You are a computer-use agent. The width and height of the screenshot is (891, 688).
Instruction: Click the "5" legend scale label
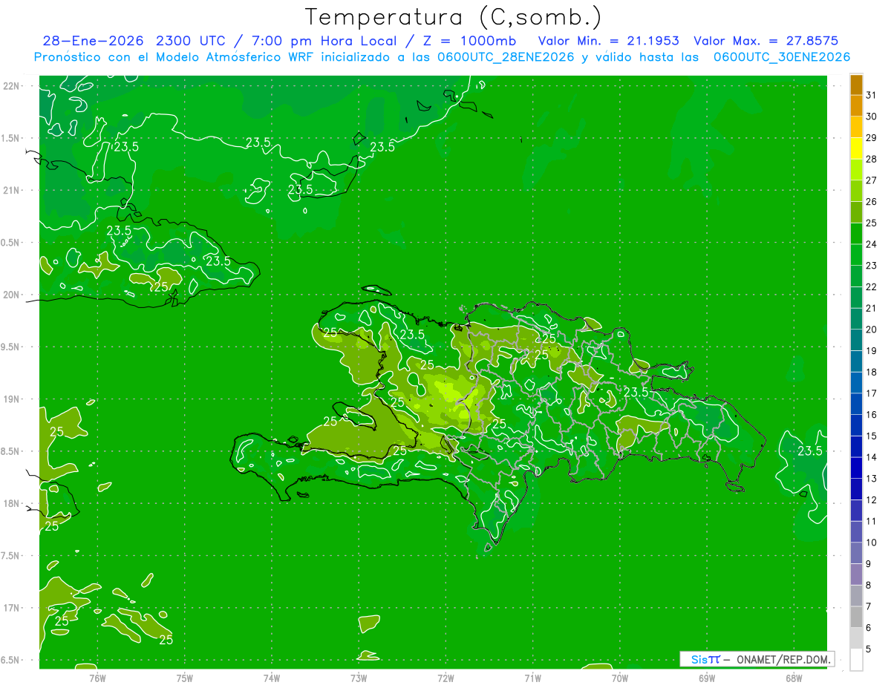[x=869, y=649]
